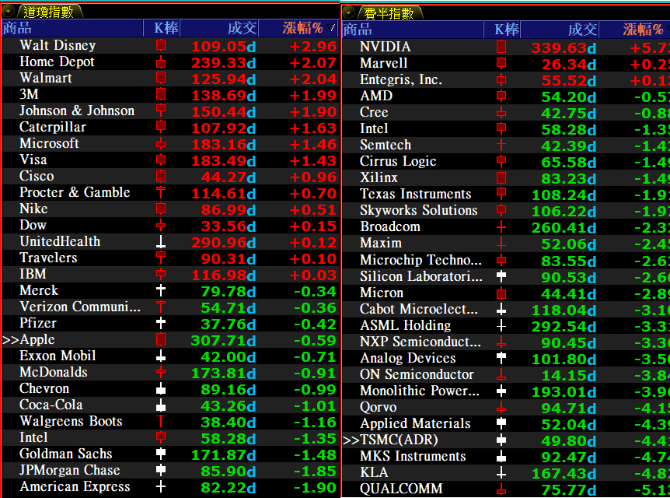Image resolution: width=670 pixels, height=498 pixels.
Task: Select Analog Devices row
Action: coord(506,358)
